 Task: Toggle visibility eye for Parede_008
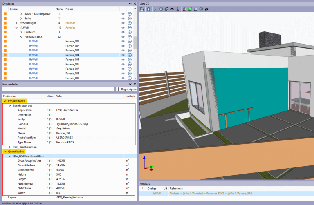[123, 74]
